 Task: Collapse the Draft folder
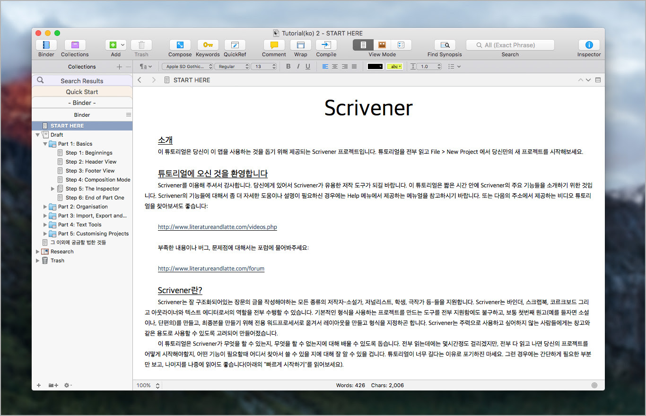[x=38, y=135]
